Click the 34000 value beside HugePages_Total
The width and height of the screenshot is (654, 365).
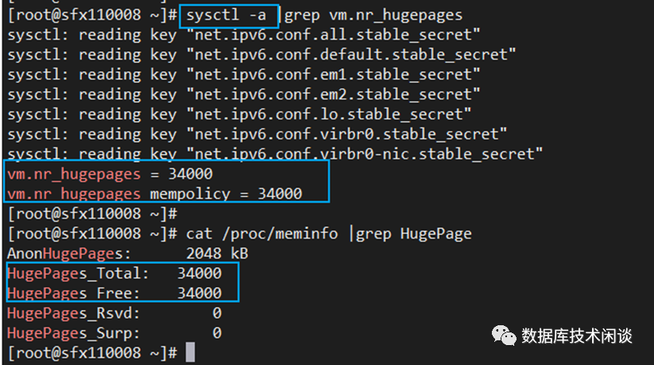point(199,274)
